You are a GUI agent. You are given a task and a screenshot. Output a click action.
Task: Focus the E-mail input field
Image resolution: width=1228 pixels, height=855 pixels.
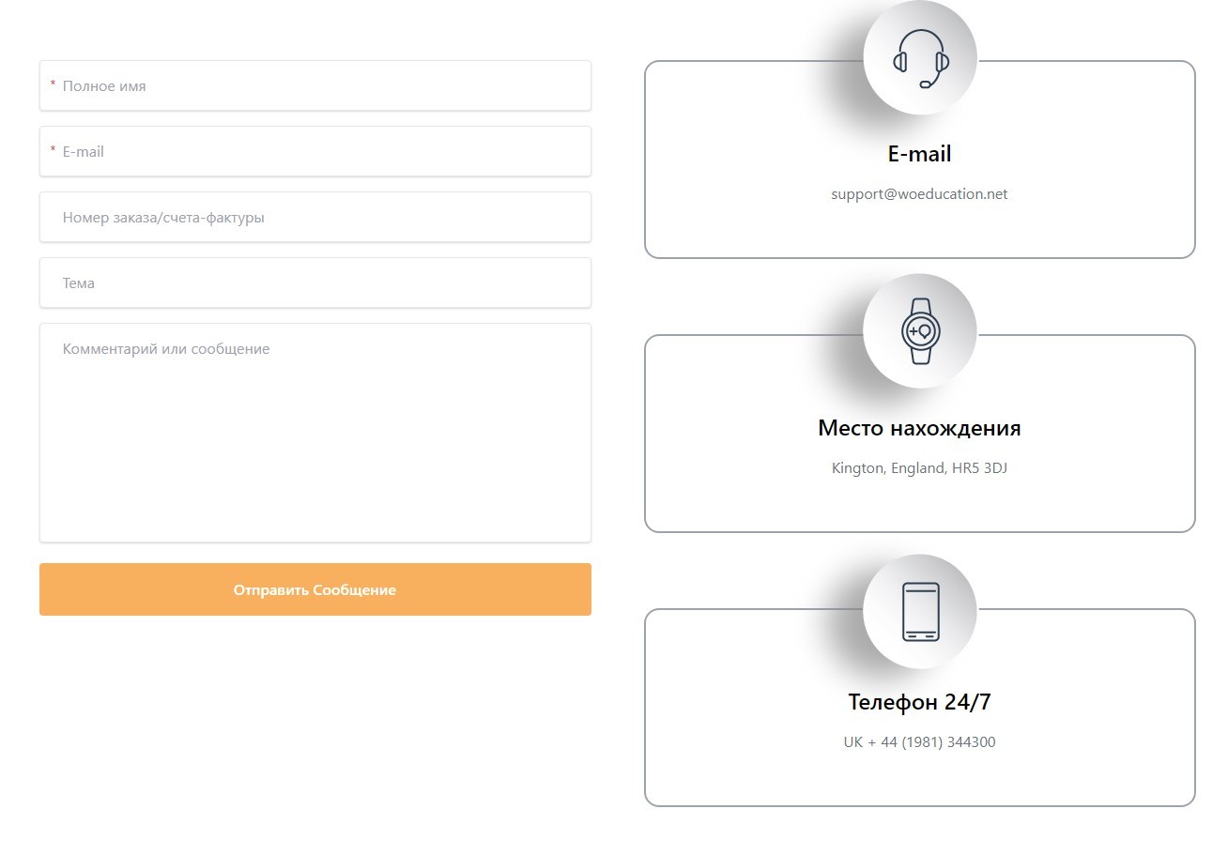point(315,151)
